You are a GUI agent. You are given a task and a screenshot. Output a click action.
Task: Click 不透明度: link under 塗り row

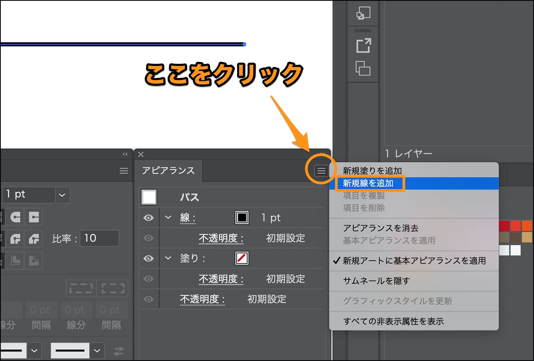click(221, 279)
